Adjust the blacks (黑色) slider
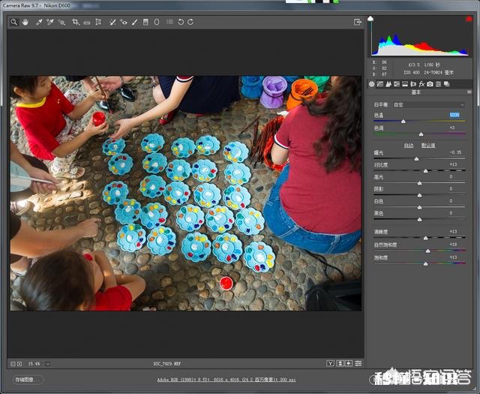 (x=420, y=219)
